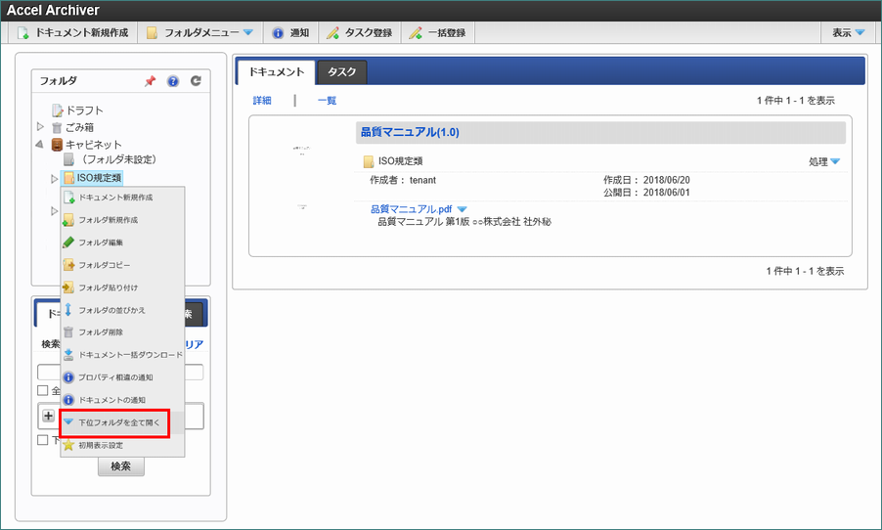Open the フォルダメニュー dropdown in the toolbar
882x530 pixels.
[199, 32]
